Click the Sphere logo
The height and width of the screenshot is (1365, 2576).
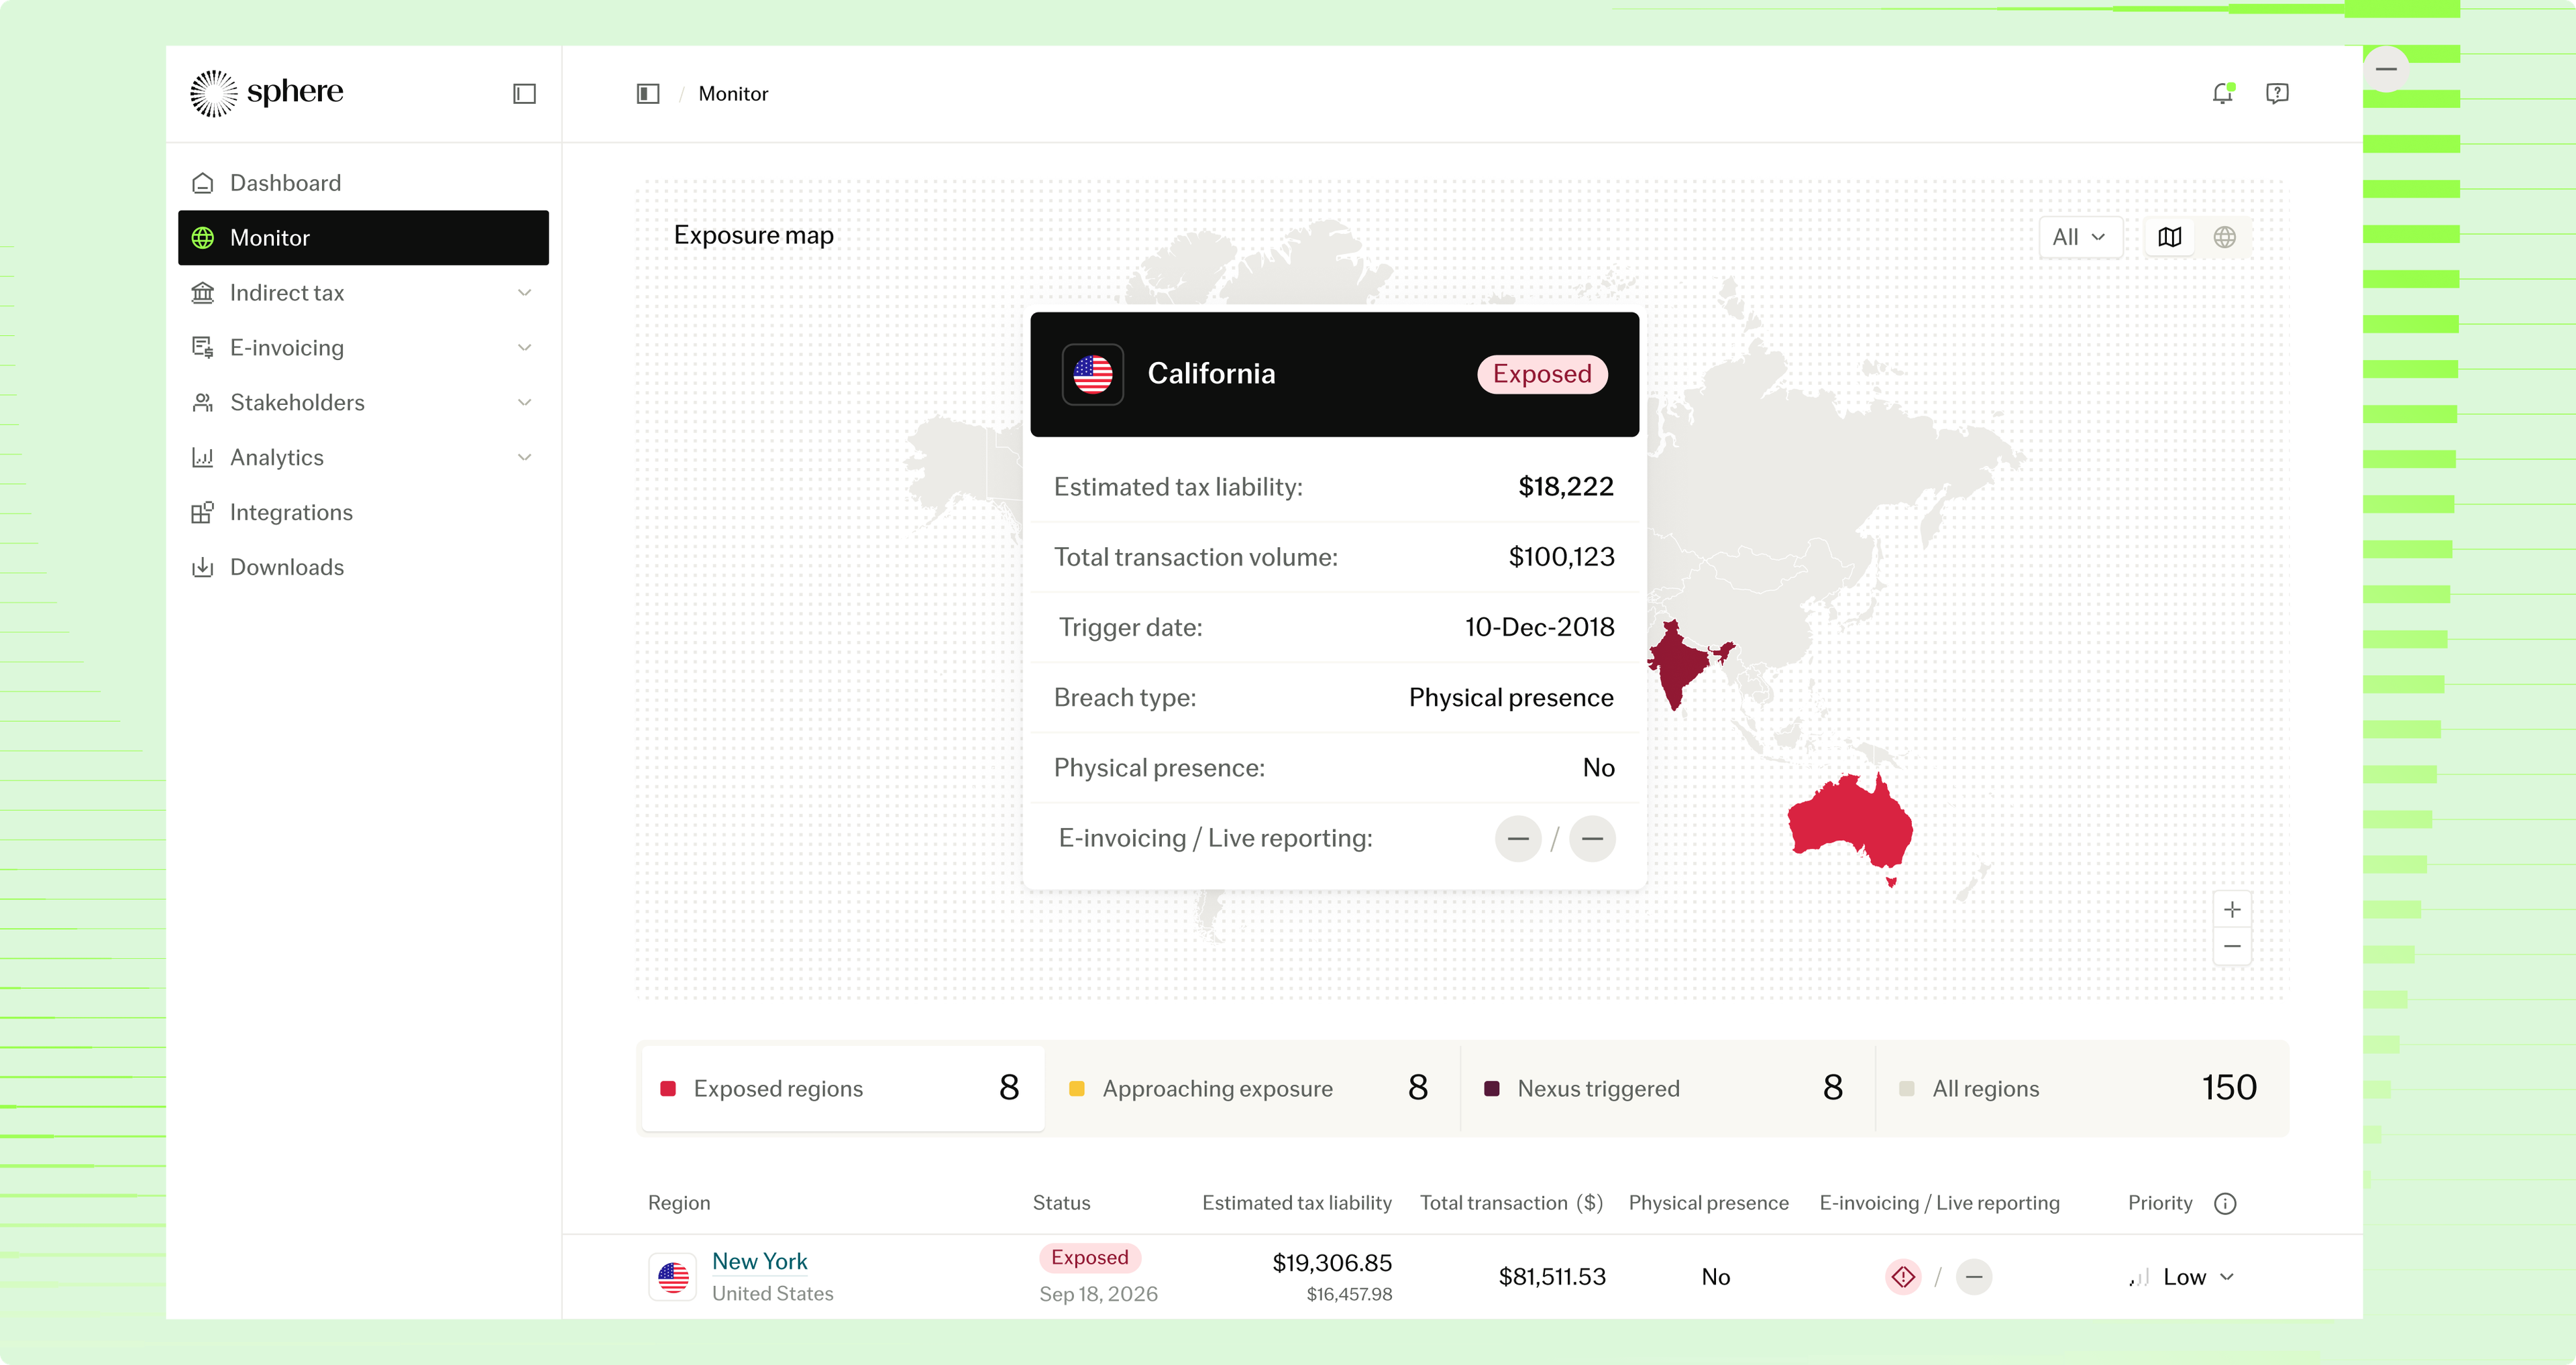[x=266, y=93]
